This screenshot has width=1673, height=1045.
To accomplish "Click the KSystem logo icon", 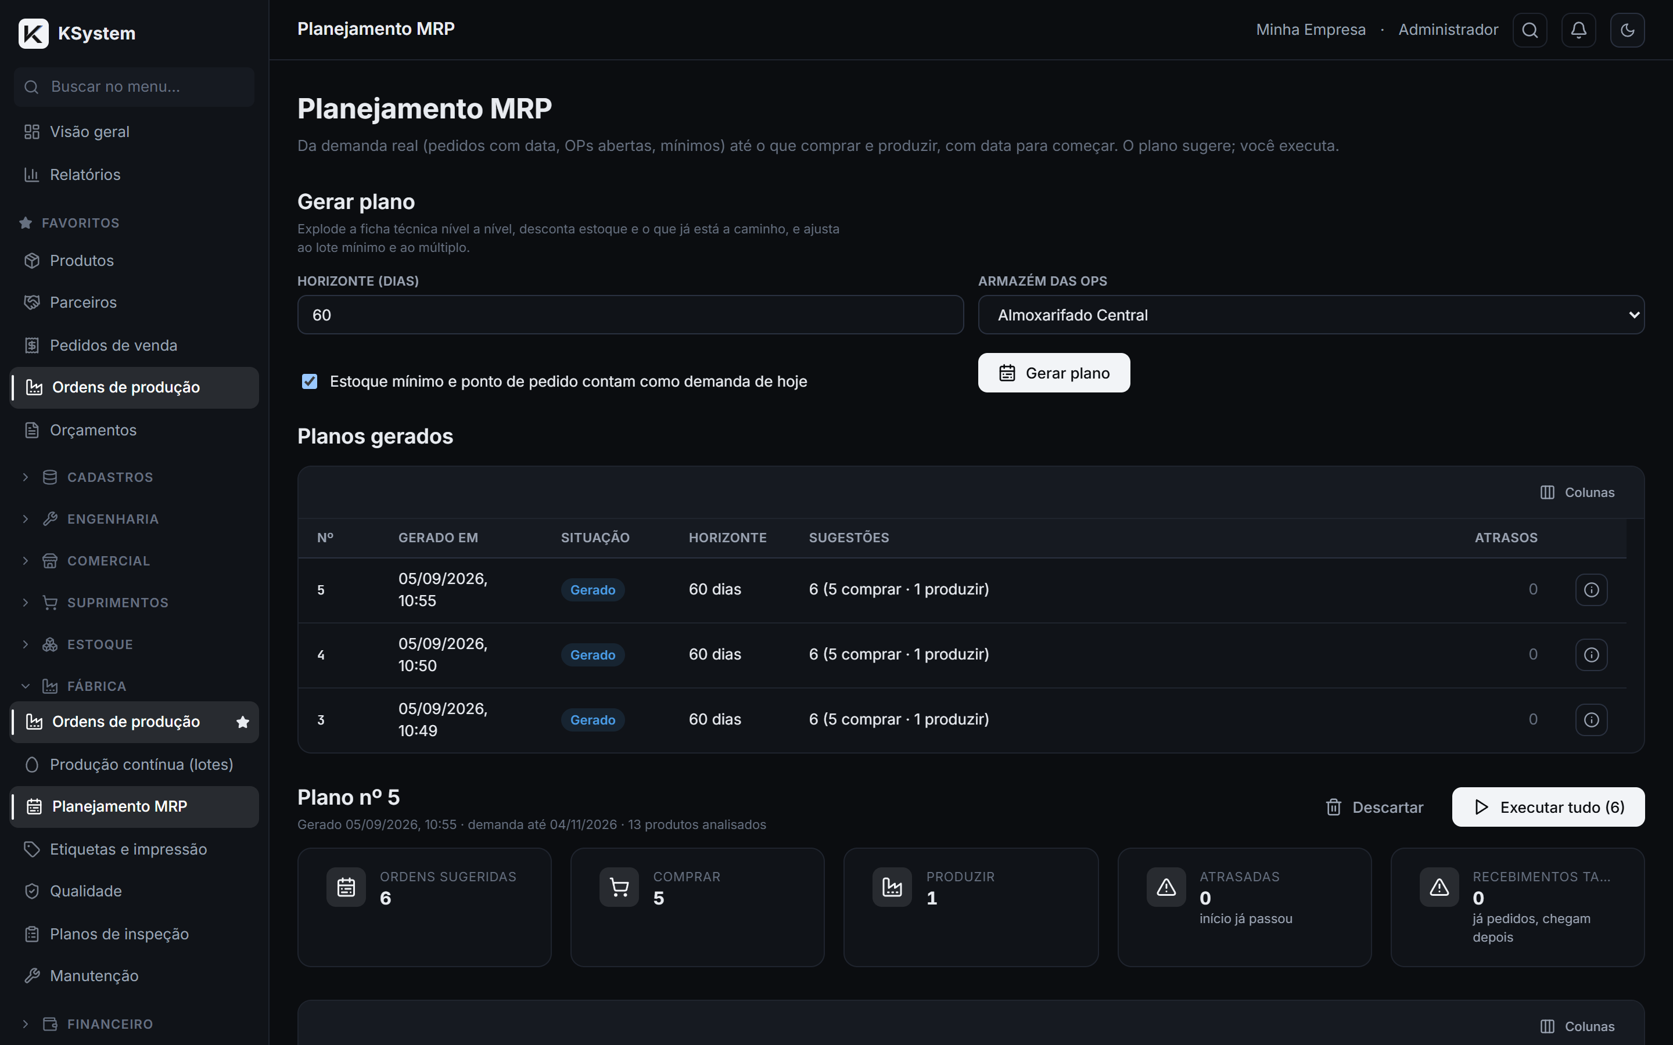I will 33,33.
